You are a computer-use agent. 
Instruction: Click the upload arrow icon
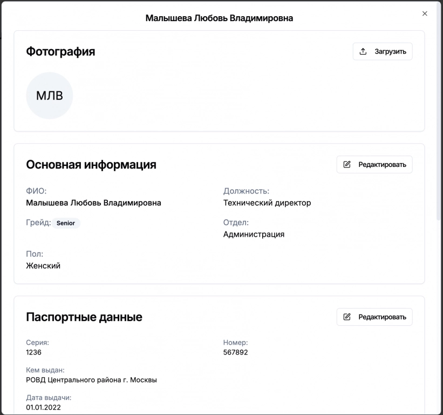363,51
